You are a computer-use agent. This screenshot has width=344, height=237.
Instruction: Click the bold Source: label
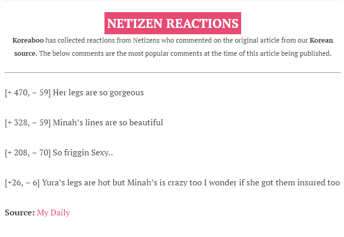20,213
